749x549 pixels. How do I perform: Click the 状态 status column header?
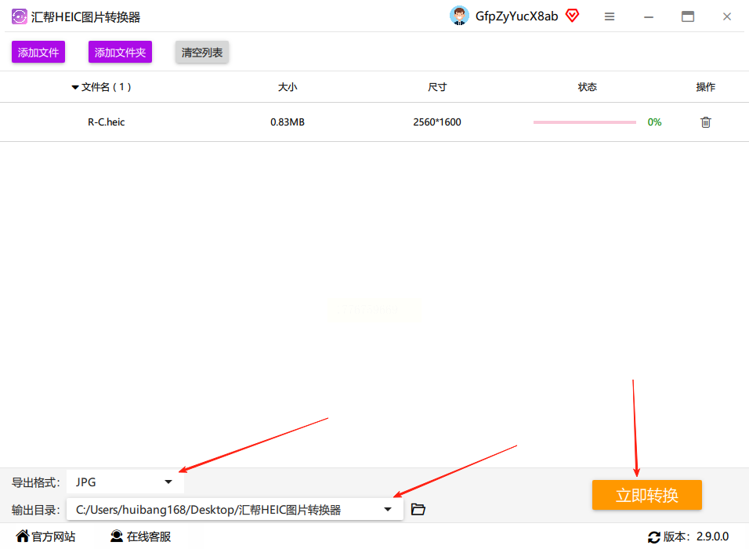[x=587, y=87]
